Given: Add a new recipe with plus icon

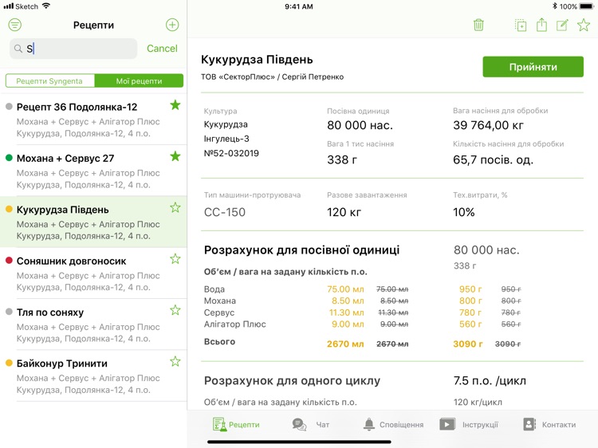Looking at the screenshot, I should (x=172, y=26).
